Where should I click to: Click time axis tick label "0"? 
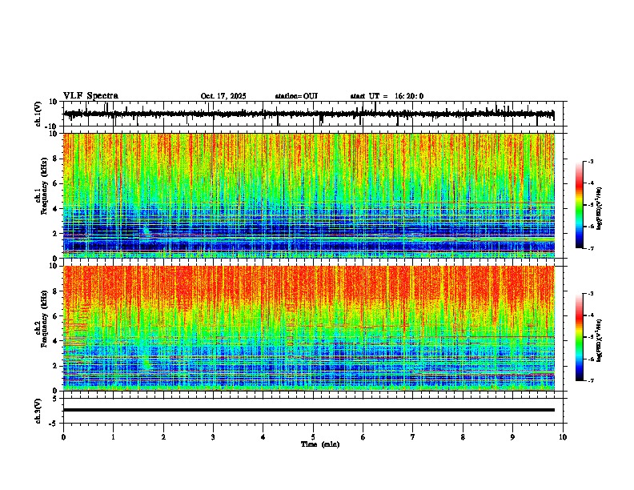tap(63, 437)
